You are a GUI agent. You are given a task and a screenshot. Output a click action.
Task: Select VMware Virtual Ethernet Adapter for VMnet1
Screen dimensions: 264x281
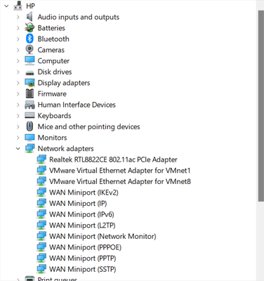point(120,171)
